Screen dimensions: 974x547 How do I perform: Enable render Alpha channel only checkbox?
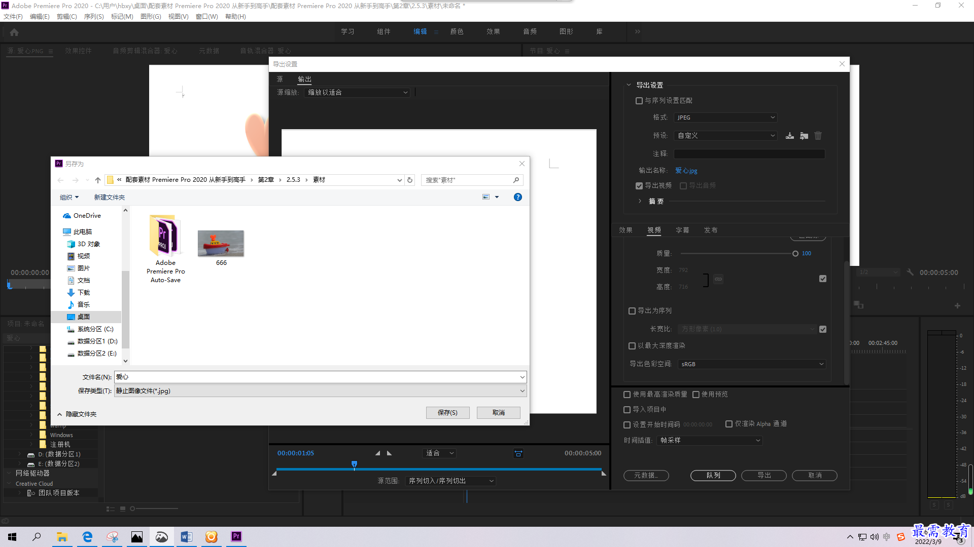coord(729,424)
